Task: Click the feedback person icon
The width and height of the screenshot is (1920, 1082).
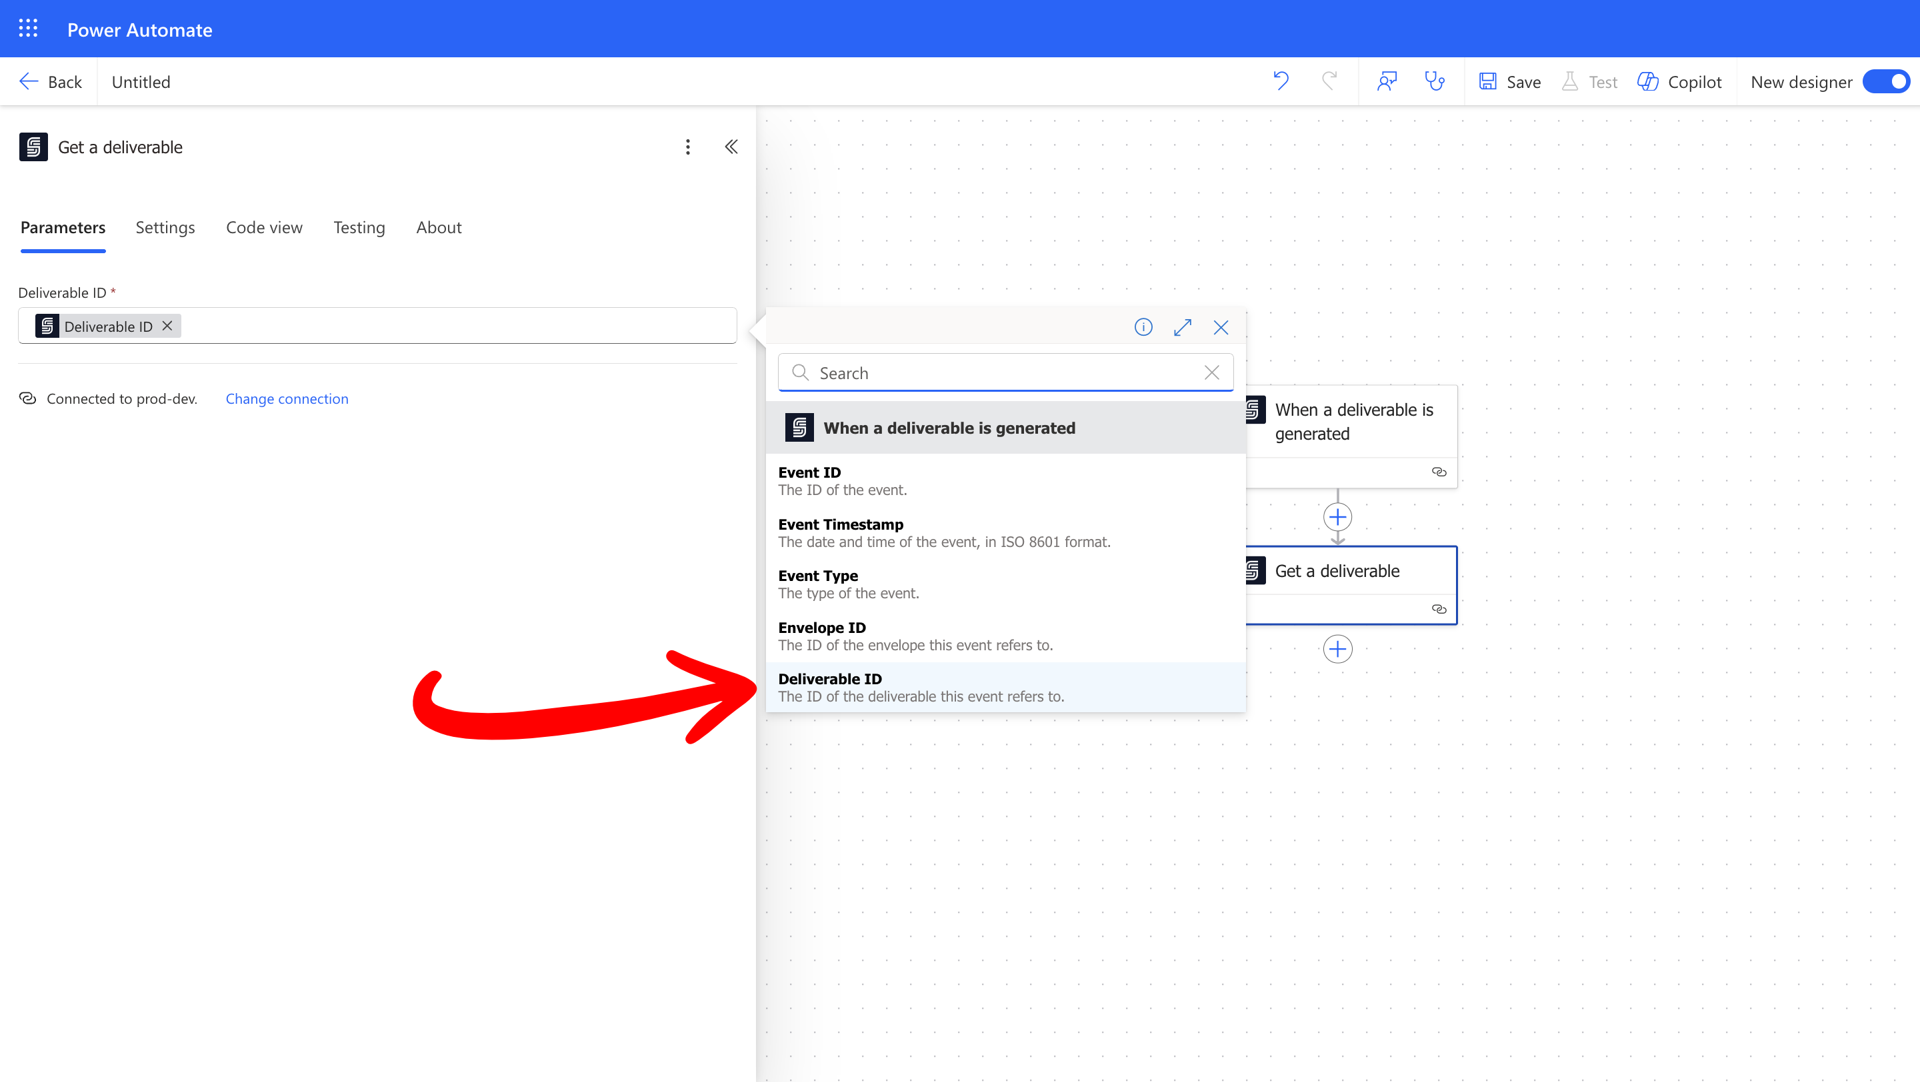Action: 1387,81
